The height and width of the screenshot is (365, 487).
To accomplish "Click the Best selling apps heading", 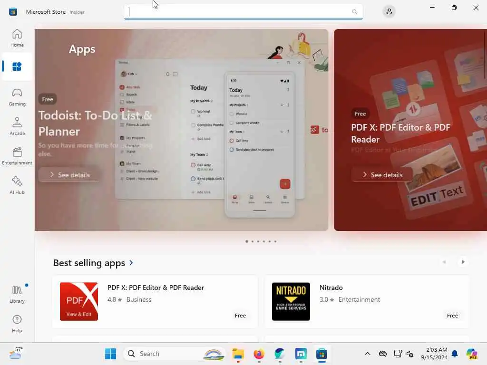I will [89, 263].
